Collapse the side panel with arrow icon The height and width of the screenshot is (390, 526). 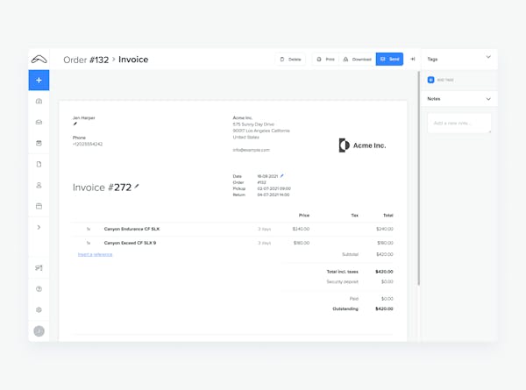pos(413,59)
